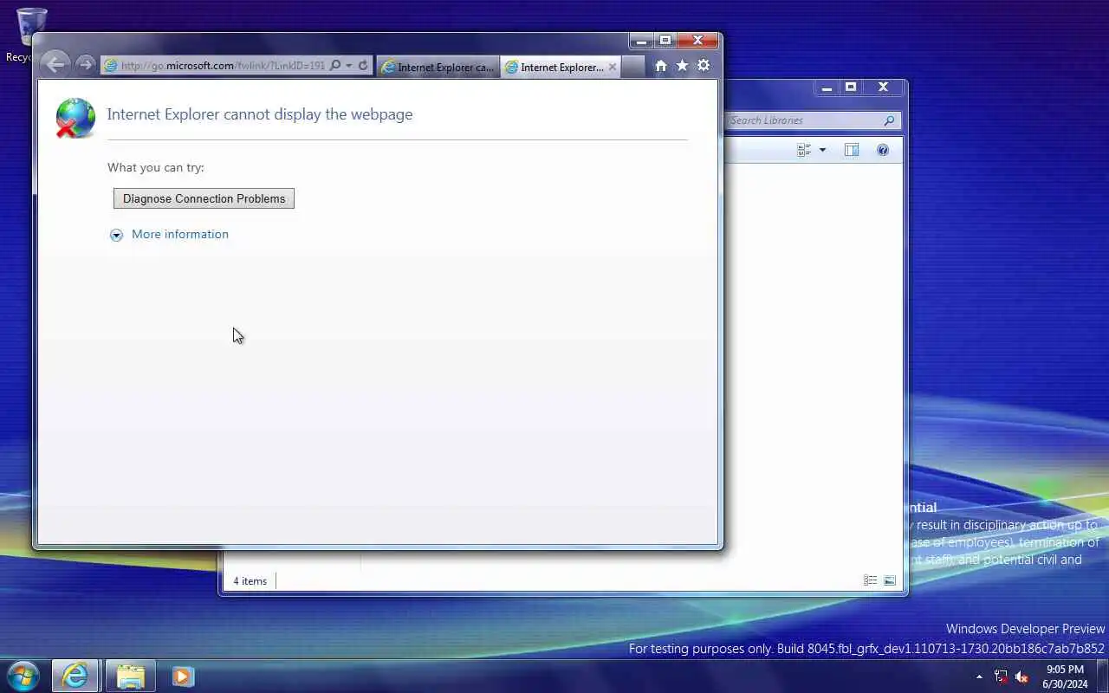The image size is (1109, 693).
Task: Open the Start menu orb
Action: [23, 676]
